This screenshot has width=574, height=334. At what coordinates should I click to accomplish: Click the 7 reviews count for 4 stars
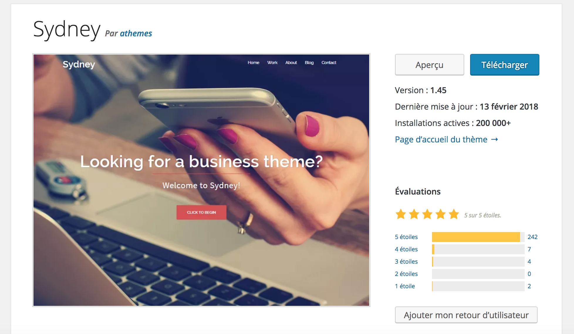(529, 249)
